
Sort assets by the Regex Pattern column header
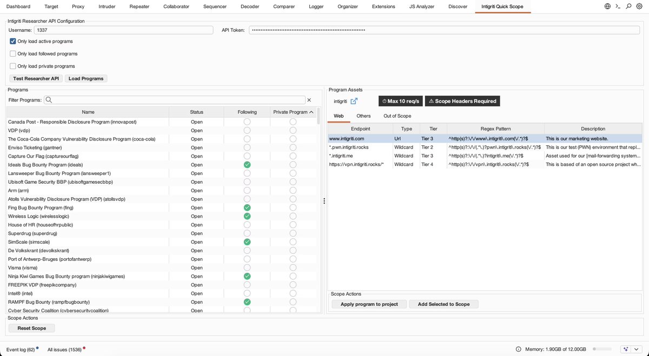click(495, 129)
